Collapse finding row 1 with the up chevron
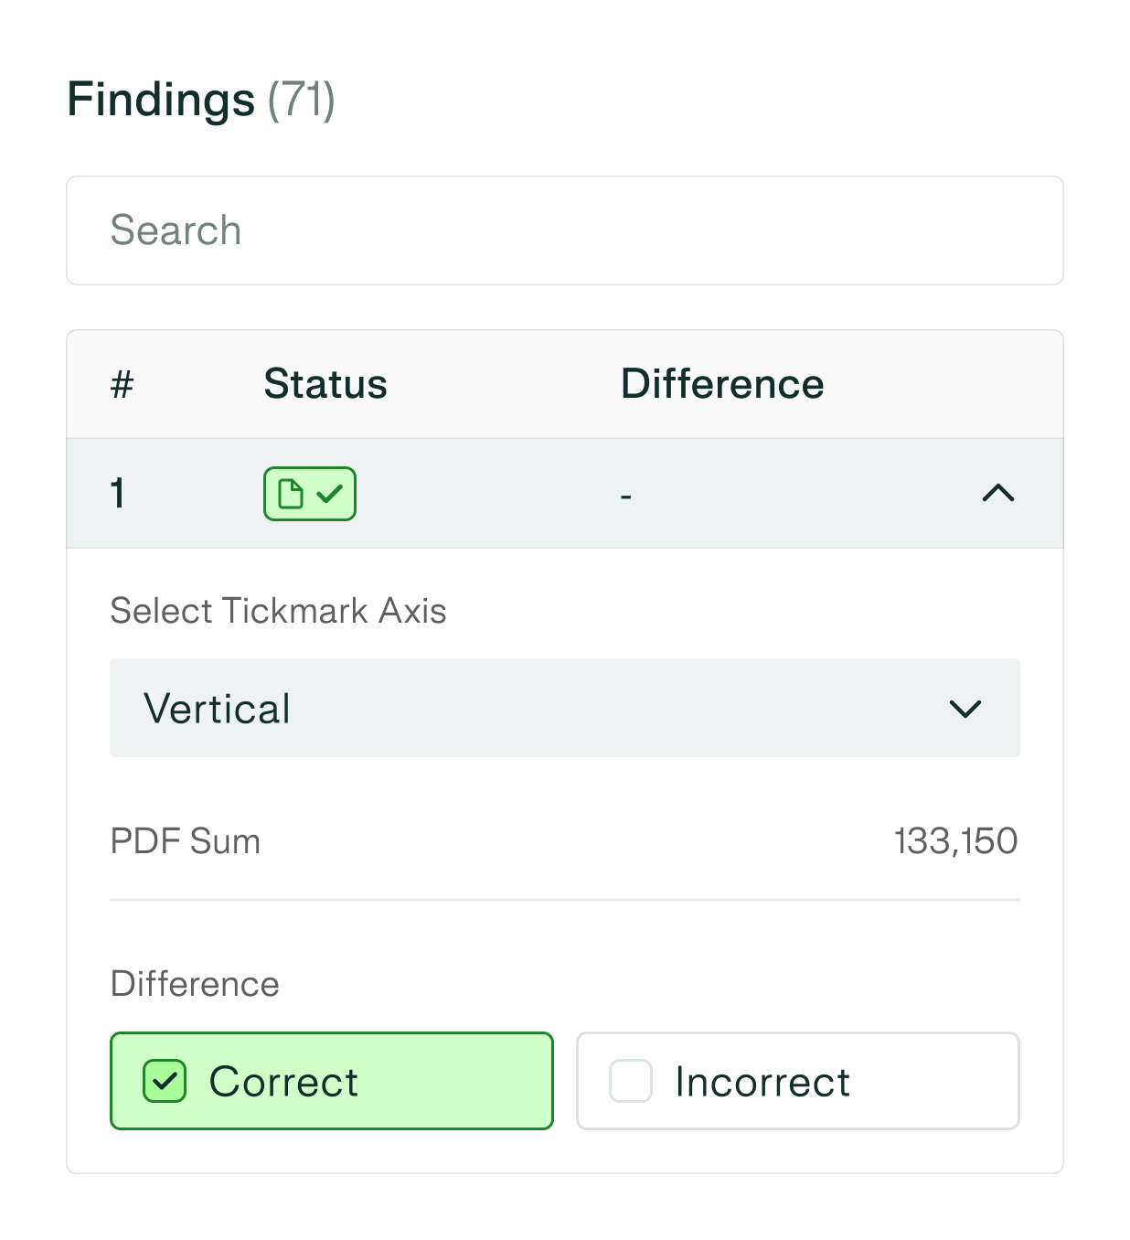 [997, 494]
